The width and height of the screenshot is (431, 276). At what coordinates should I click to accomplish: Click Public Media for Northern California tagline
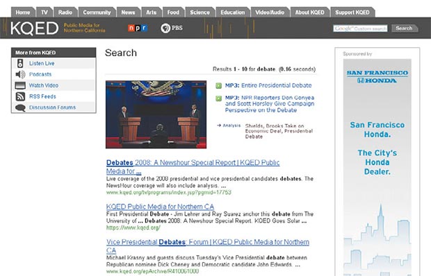(84, 28)
